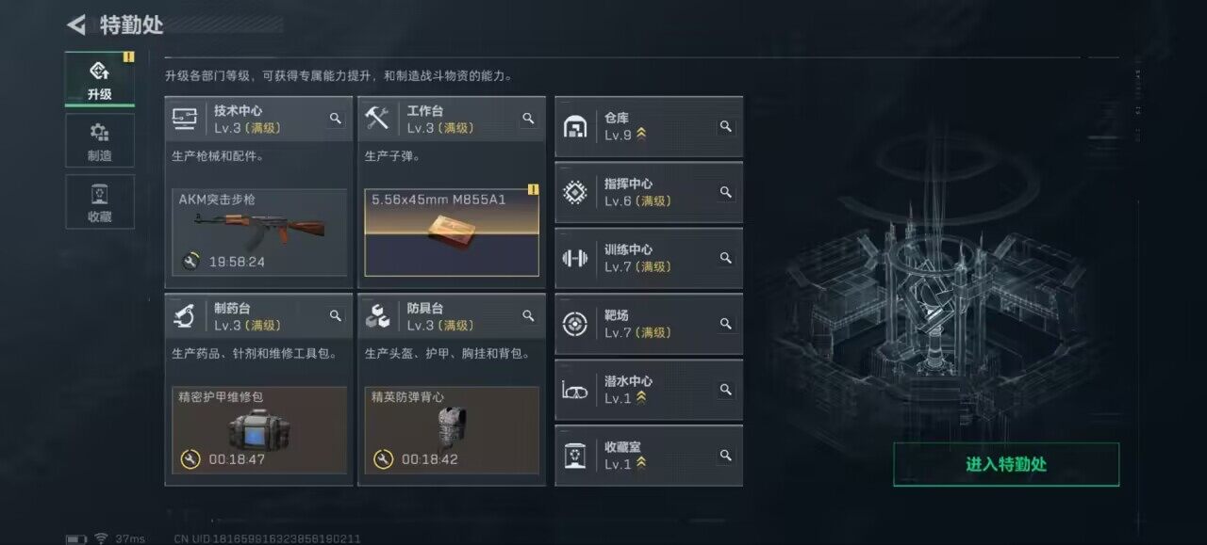Click the magnifier icon on 制药台

point(335,316)
